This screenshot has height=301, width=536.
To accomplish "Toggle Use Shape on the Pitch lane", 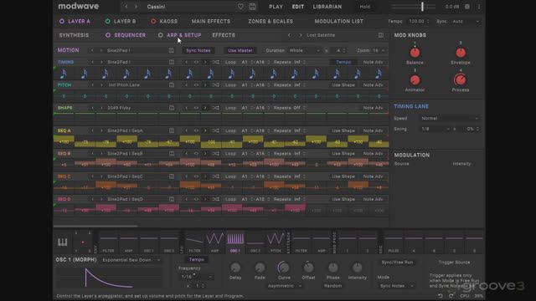I will (343, 85).
